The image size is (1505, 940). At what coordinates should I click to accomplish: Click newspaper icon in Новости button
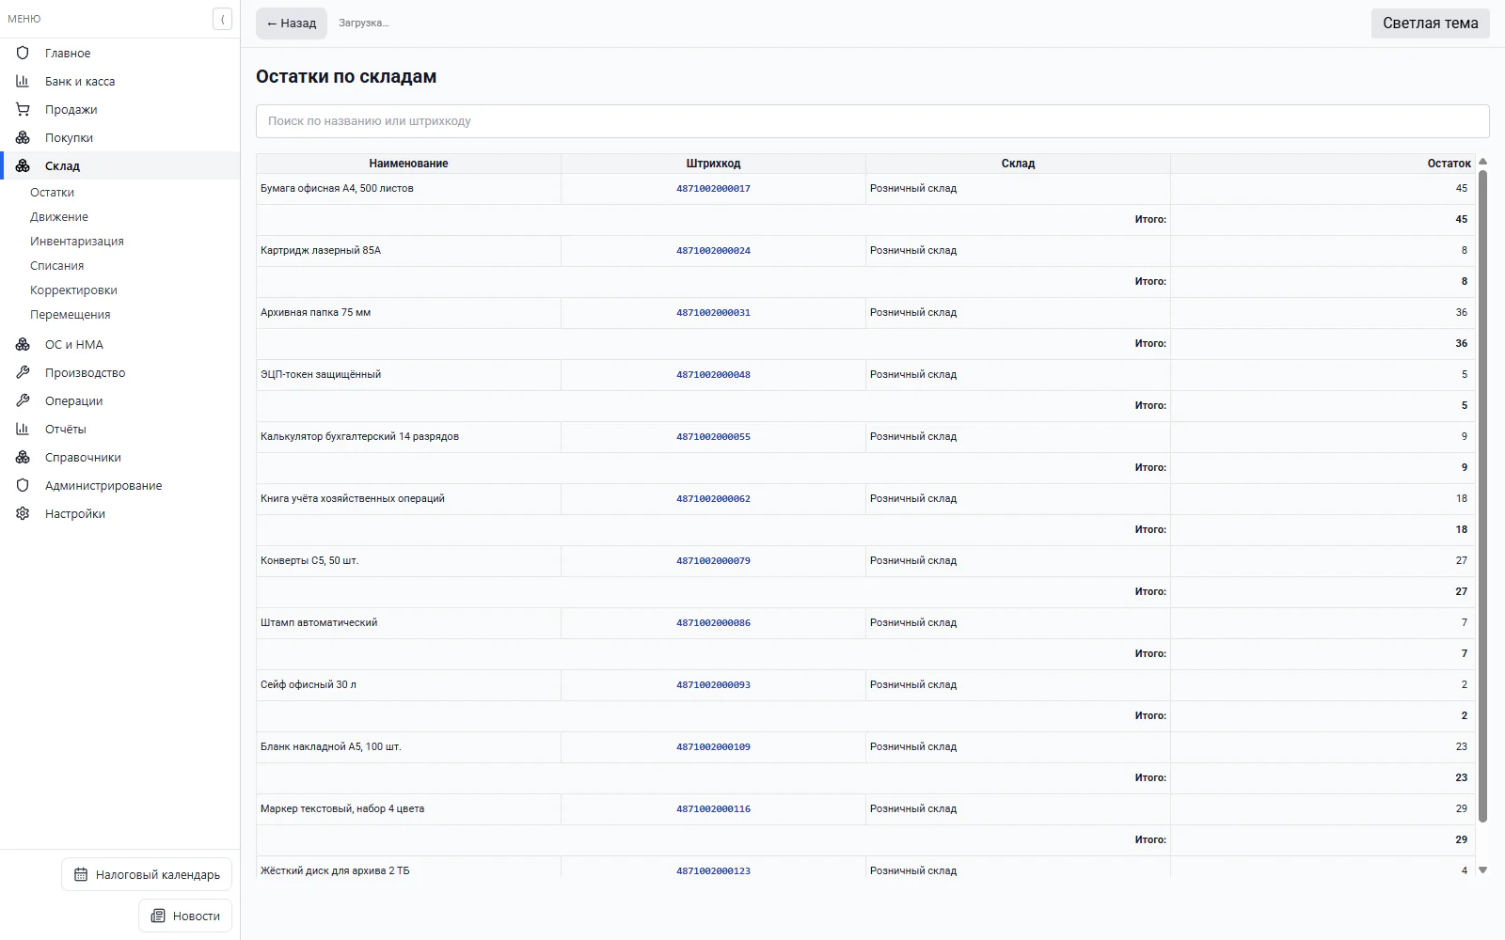[x=158, y=916]
